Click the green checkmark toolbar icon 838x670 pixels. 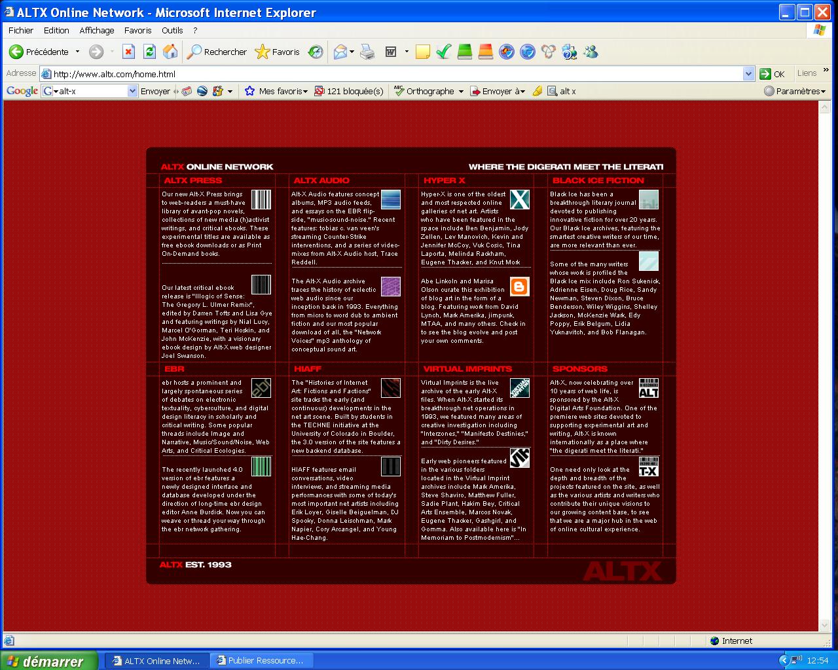point(443,52)
